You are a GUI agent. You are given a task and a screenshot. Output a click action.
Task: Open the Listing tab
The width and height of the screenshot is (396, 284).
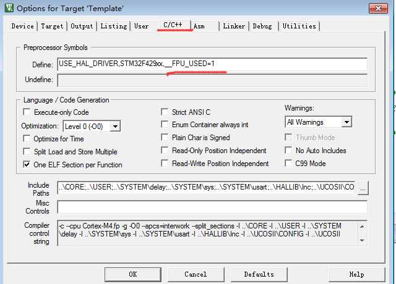[114, 26]
